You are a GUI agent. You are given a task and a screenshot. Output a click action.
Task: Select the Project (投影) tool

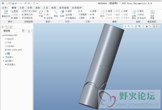coord(125,11)
